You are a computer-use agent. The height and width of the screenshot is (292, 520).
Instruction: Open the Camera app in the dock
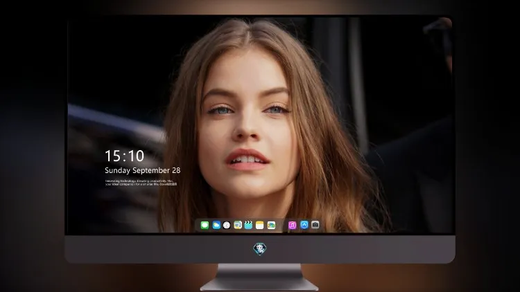[x=315, y=225]
